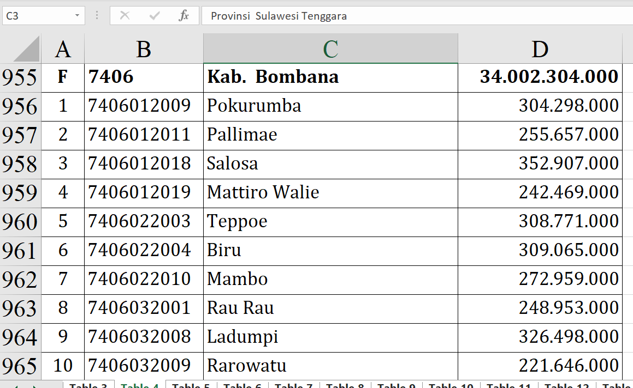The image size is (633, 388).
Task: Click the Insert Function fx icon
Action: coord(184,16)
